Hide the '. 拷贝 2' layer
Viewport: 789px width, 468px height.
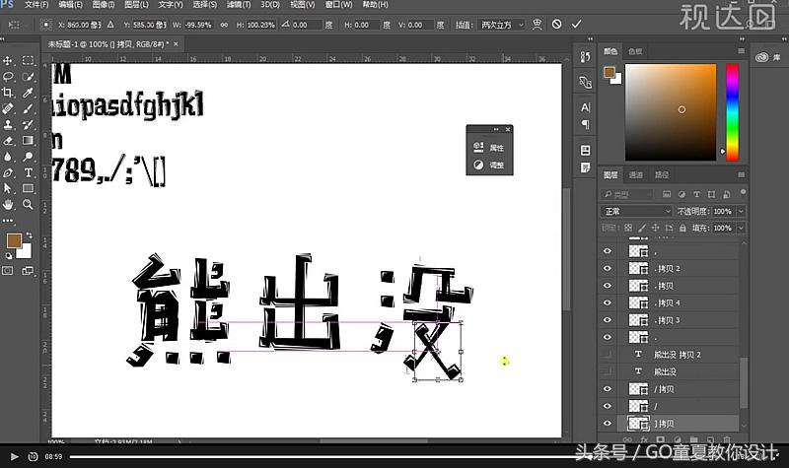[x=608, y=268]
